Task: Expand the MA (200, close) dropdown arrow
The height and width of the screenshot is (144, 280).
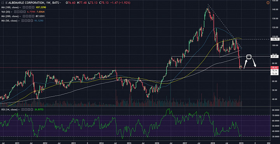Action: 20,16
